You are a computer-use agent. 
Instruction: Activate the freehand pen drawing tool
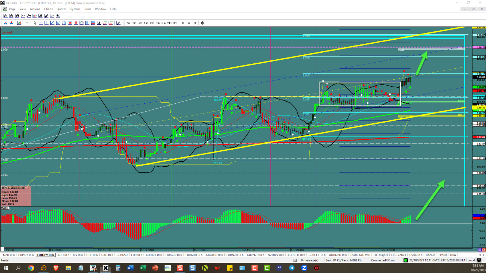pos(118,23)
